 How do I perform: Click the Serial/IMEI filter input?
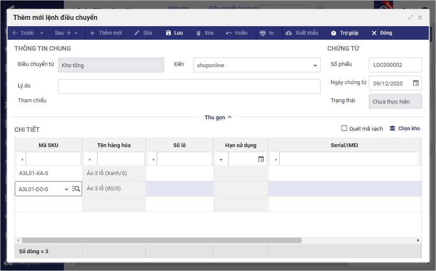click(x=350, y=159)
